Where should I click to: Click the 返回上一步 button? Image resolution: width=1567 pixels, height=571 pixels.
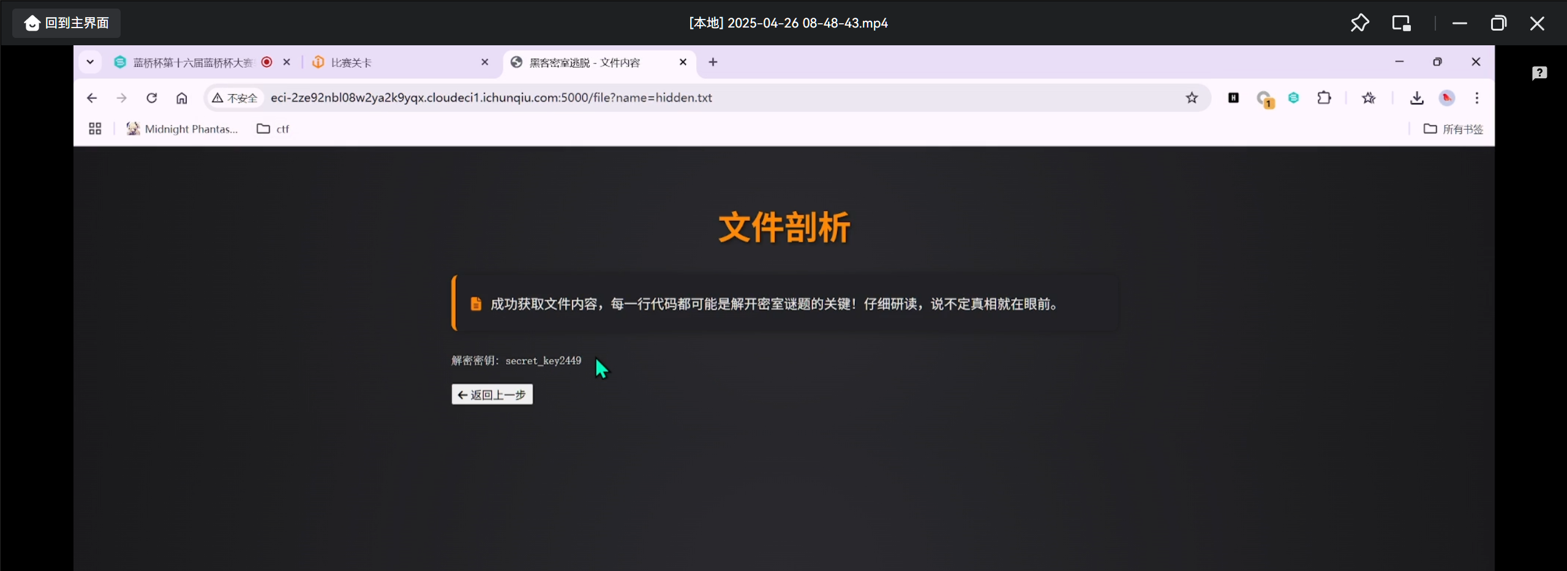click(x=492, y=395)
